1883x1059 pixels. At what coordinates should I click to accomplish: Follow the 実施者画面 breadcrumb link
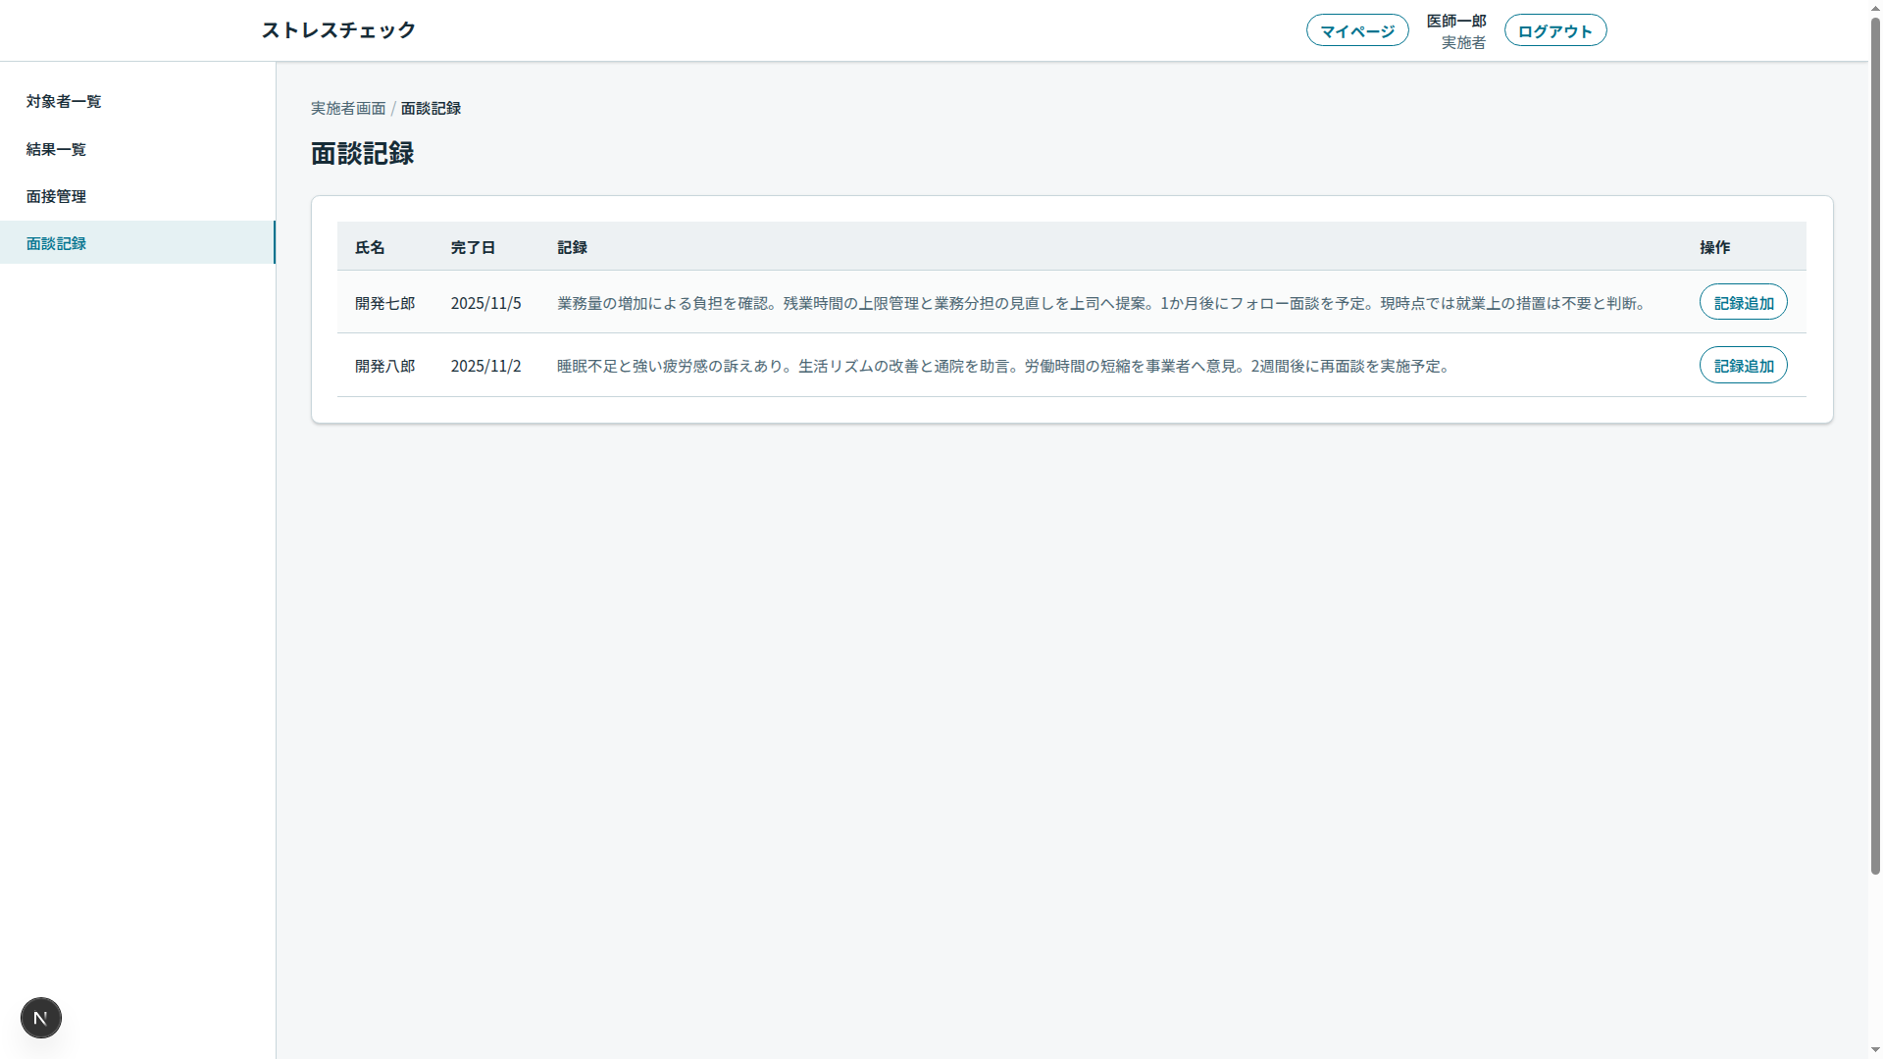(348, 108)
